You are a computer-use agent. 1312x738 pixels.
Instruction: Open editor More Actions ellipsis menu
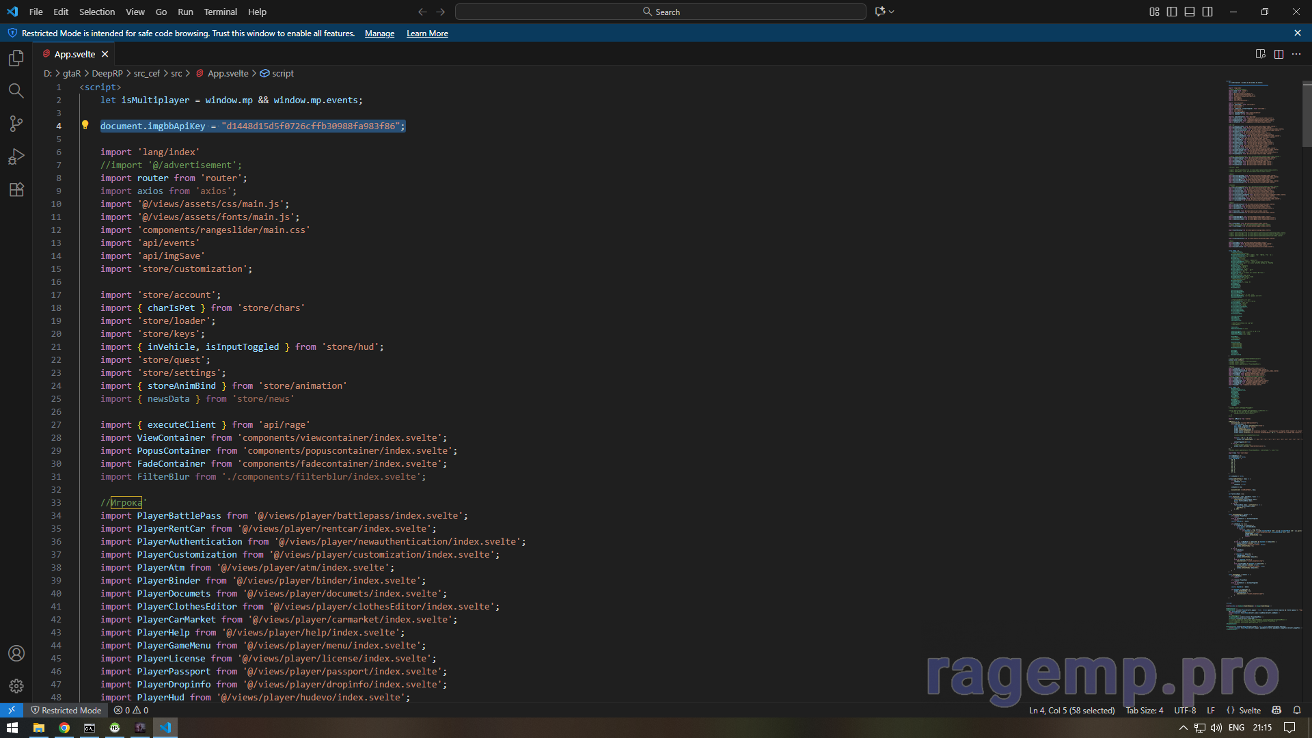tap(1296, 54)
